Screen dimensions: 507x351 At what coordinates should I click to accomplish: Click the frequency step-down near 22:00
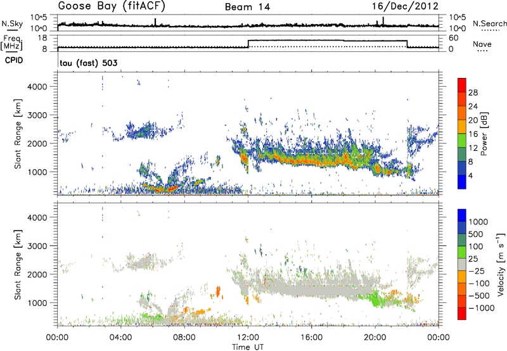[407, 44]
